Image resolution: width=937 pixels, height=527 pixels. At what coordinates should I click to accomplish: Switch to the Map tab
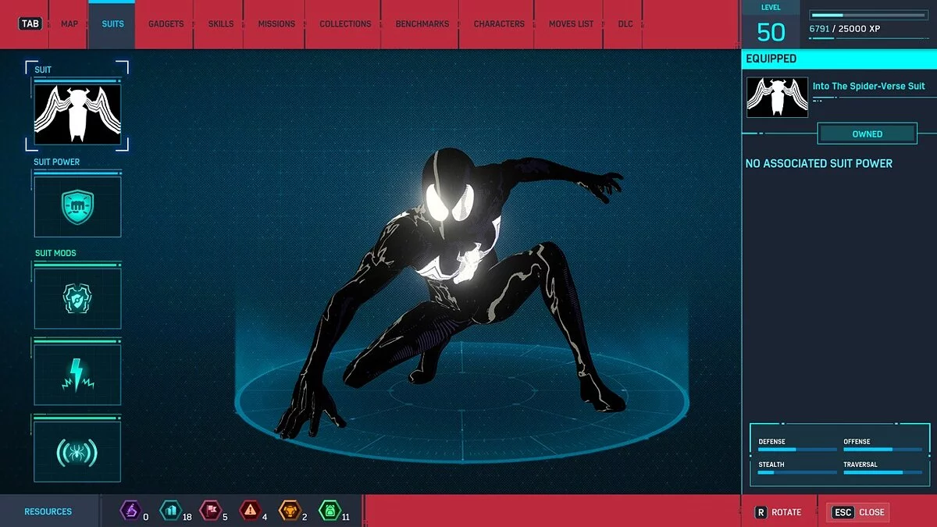click(69, 24)
